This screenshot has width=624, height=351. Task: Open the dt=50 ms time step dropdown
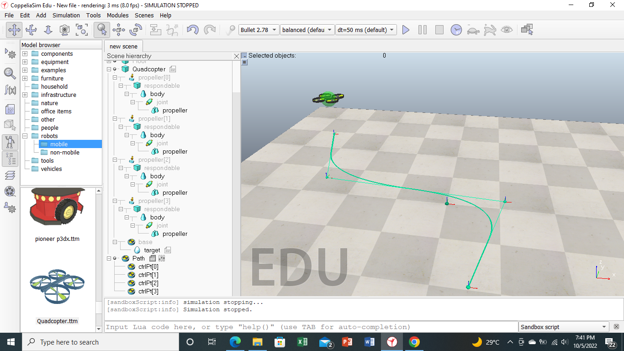(x=365, y=30)
